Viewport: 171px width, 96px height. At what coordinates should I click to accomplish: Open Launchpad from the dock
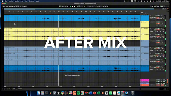click(42, 93)
